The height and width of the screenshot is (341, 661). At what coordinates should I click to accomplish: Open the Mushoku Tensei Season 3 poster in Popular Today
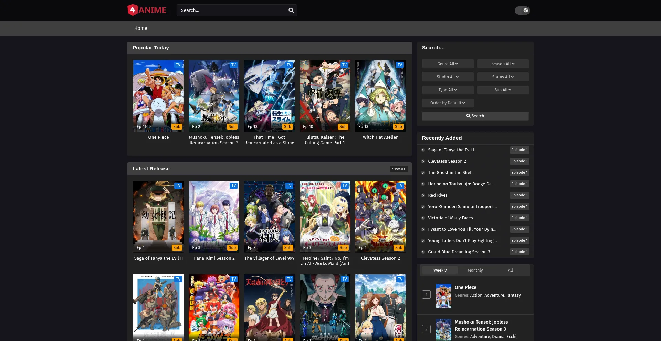pos(214,96)
